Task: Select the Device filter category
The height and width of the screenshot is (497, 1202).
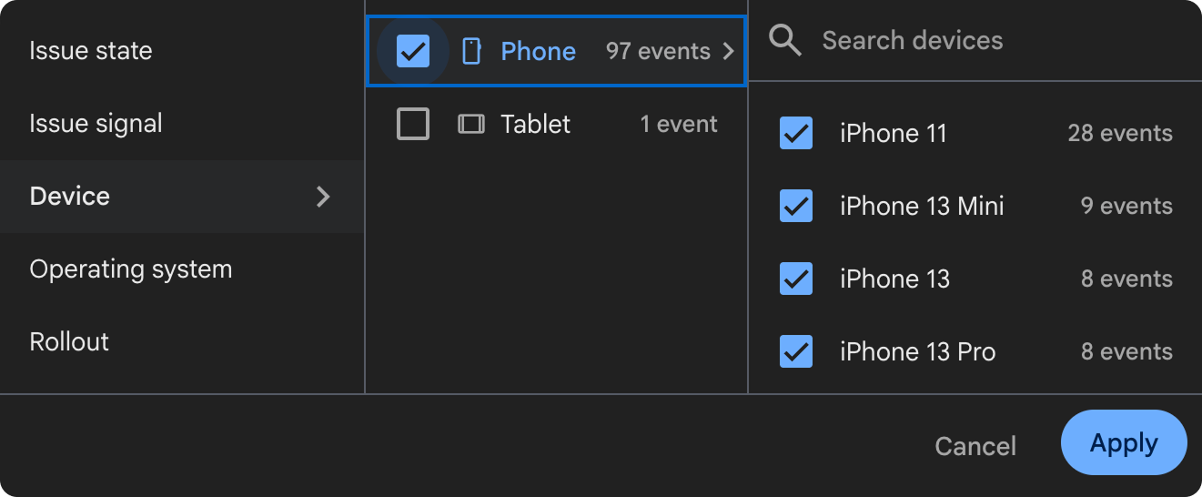Action: [70, 197]
